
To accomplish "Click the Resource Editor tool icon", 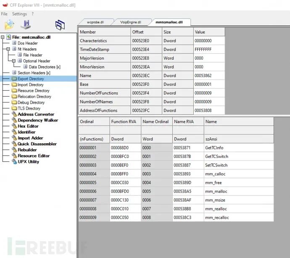I will (x=14, y=155).
